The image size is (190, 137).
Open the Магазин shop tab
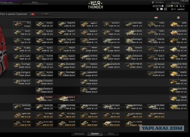pos(175,3)
